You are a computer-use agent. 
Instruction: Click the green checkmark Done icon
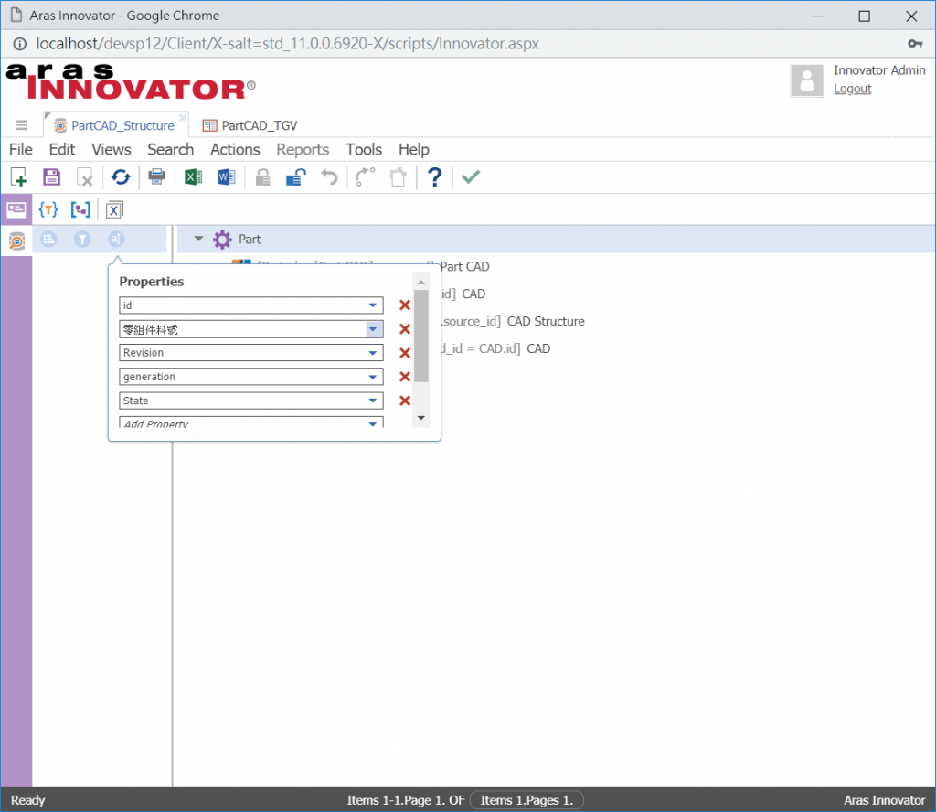click(471, 177)
